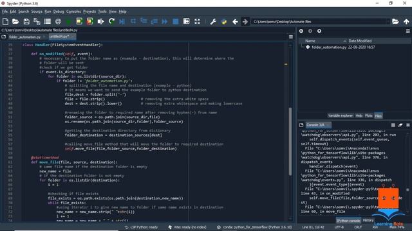Browse for a working directory folder icon
Viewport: 412px width, 231px height.
[x=395, y=21]
